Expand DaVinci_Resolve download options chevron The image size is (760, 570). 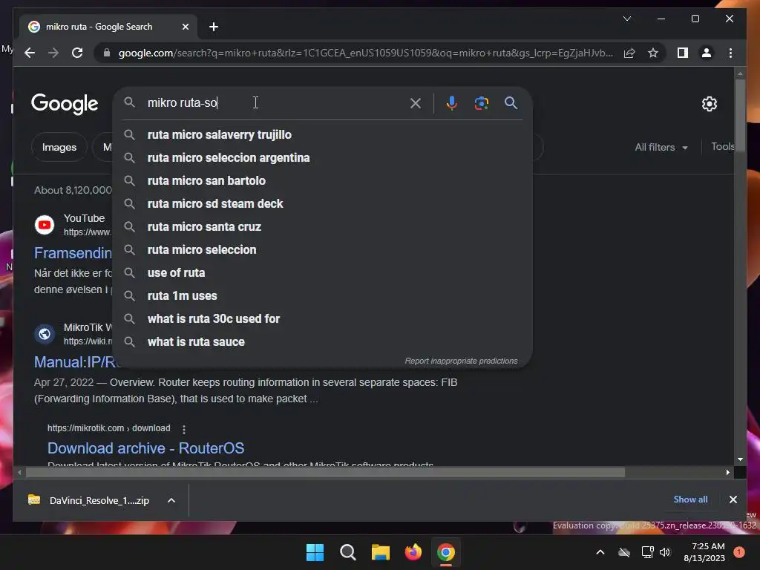(171, 500)
